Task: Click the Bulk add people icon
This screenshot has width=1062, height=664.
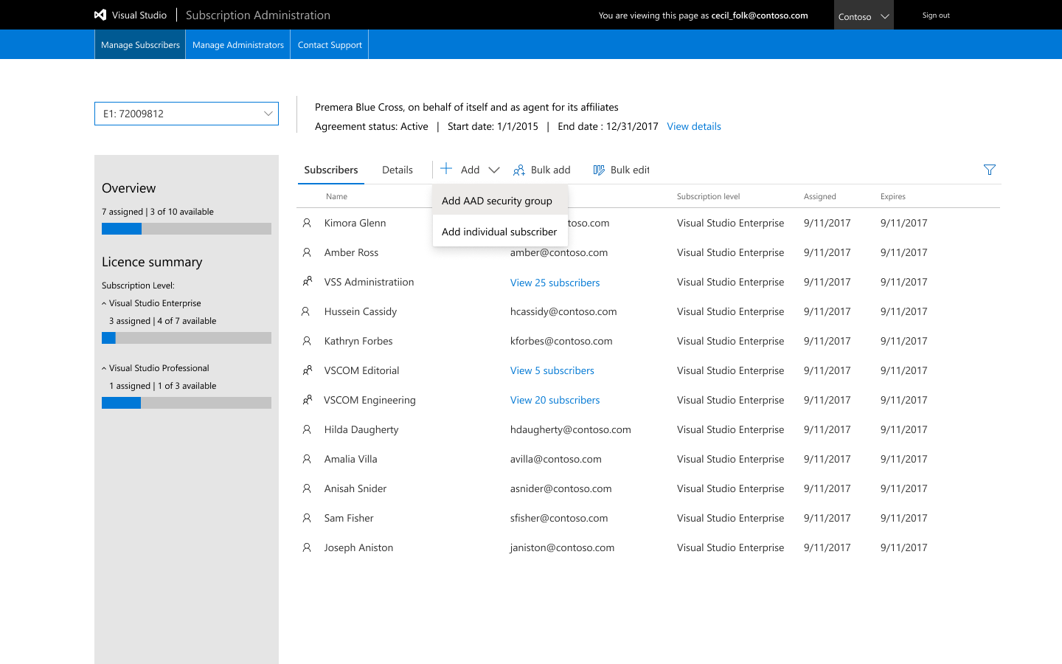Action: pyautogui.click(x=519, y=170)
